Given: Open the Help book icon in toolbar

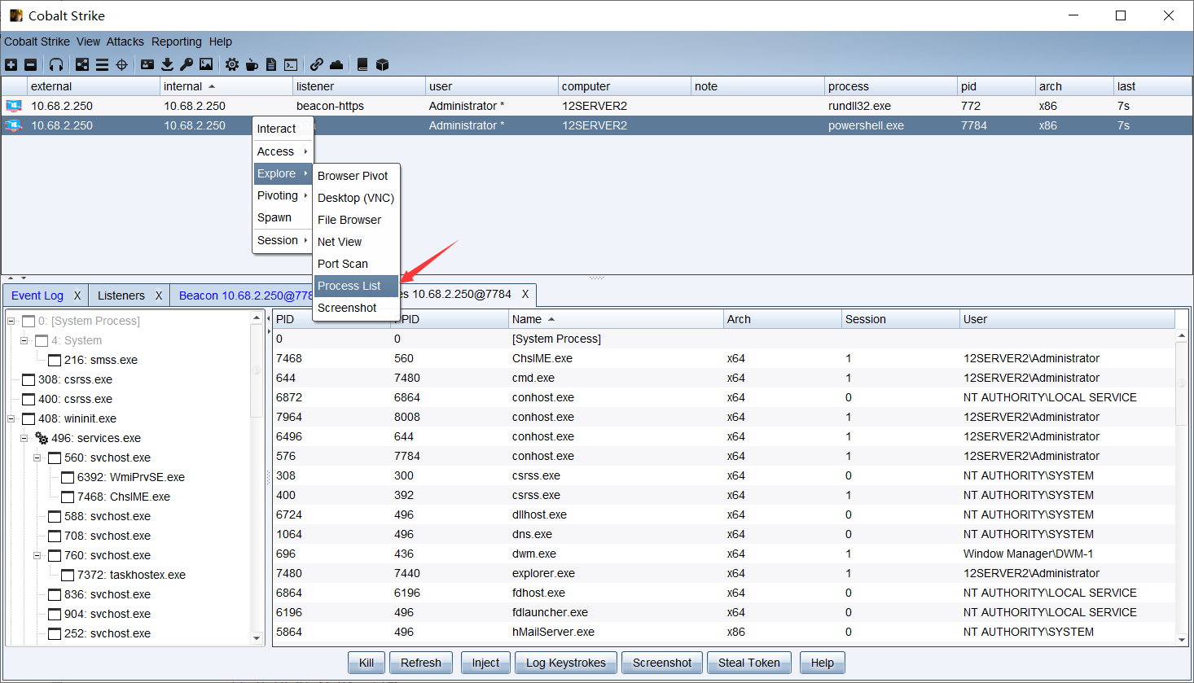Looking at the screenshot, I should tap(362, 64).
